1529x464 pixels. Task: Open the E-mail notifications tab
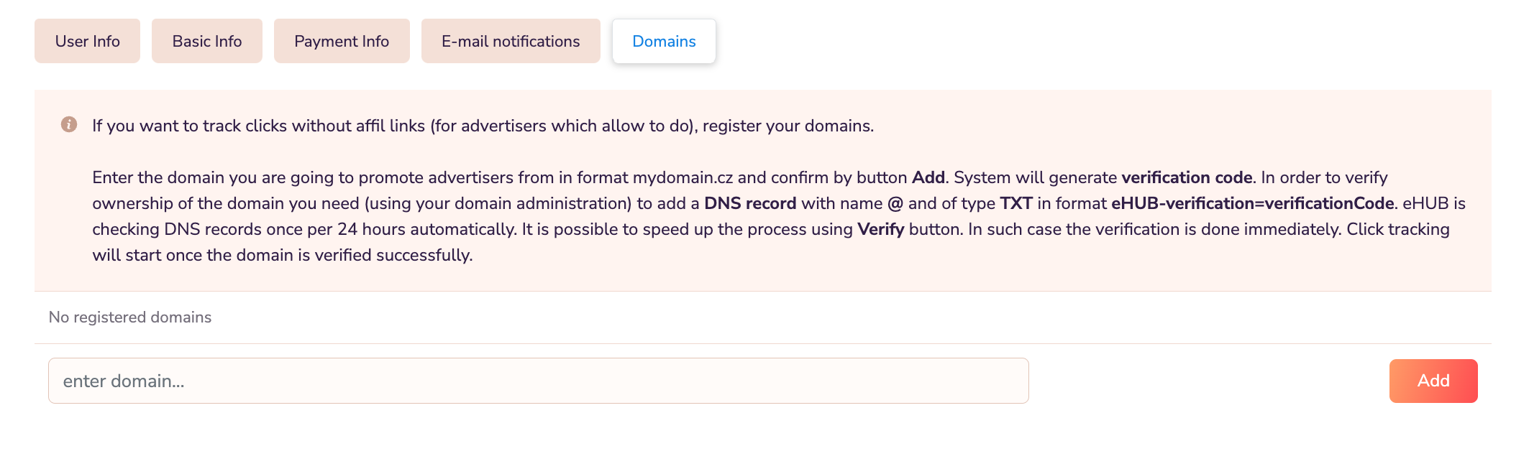[511, 42]
